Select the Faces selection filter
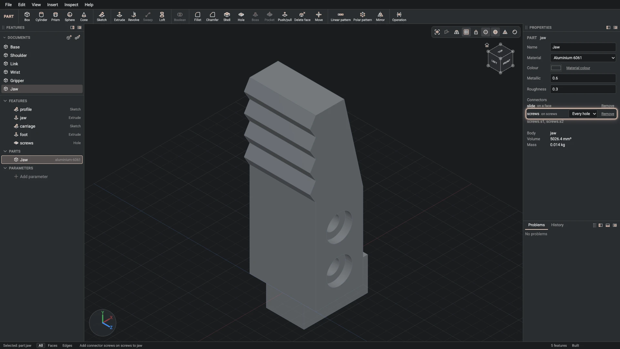 point(53,345)
